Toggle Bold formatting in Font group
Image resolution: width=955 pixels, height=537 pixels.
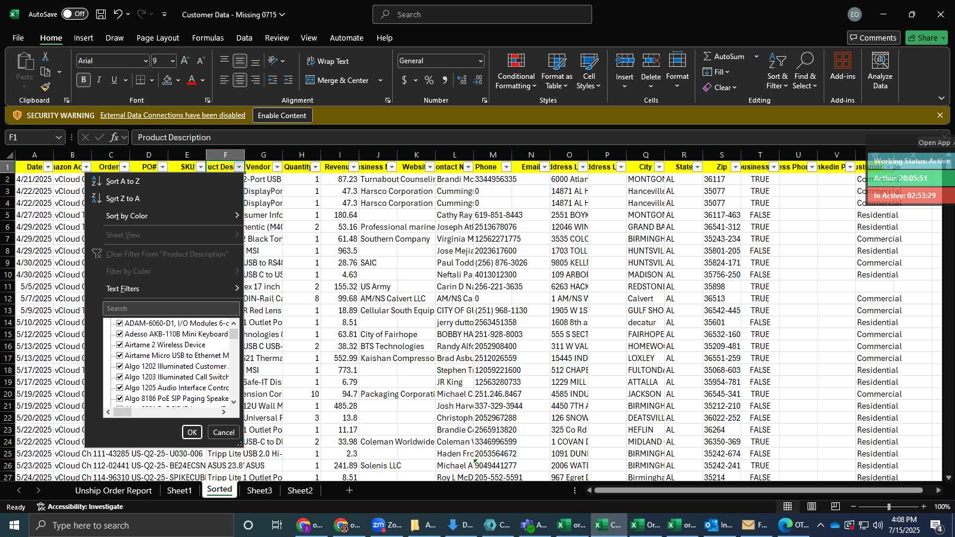(84, 80)
